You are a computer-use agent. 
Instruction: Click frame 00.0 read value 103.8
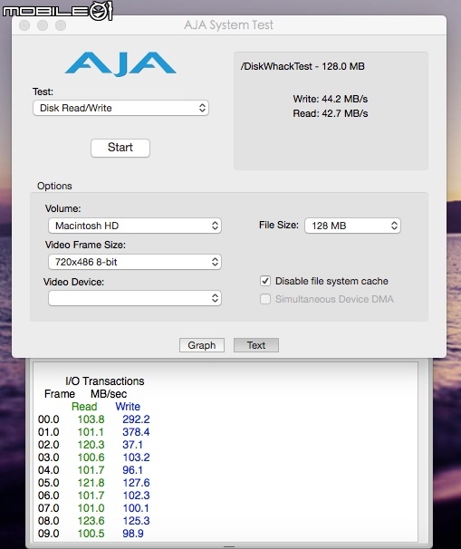tap(91, 419)
